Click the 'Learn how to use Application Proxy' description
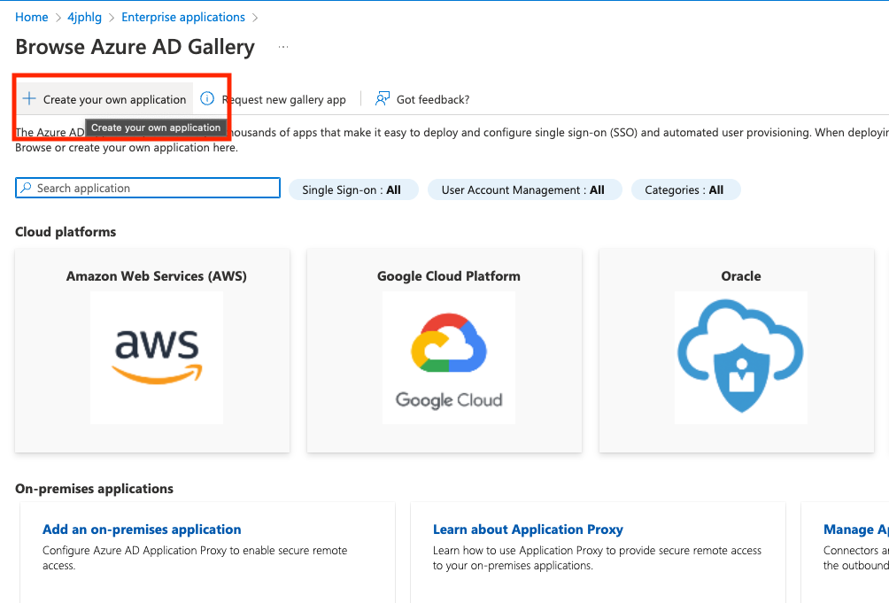The height and width of the screenshot is (603, 889). pos(597,558)
